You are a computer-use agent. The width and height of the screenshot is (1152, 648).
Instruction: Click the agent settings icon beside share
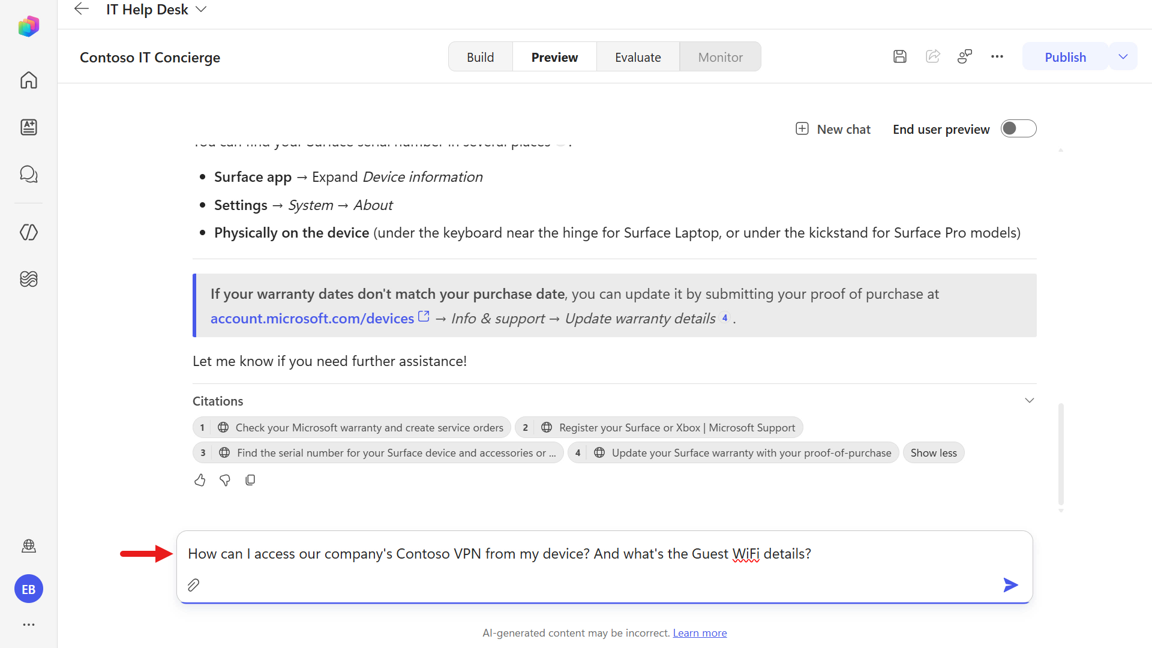click(x=965, y=56)
